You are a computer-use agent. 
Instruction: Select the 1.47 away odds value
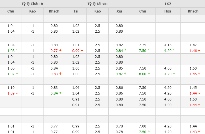[193, 45]
